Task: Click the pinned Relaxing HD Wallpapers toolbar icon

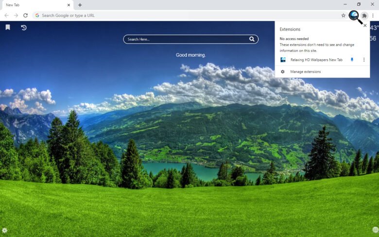Action: (354, 16)
